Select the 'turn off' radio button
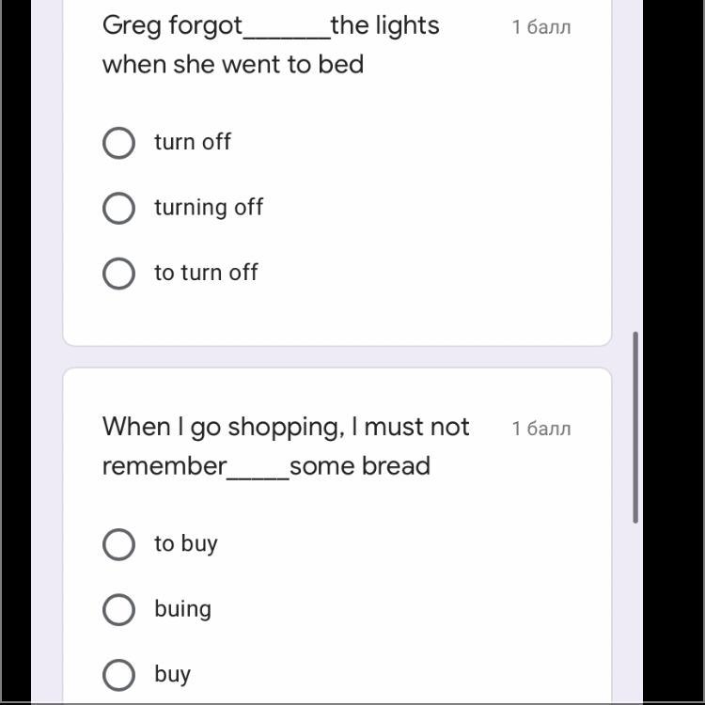The height and width of the screenshot is (705, 705). point(118,143)
